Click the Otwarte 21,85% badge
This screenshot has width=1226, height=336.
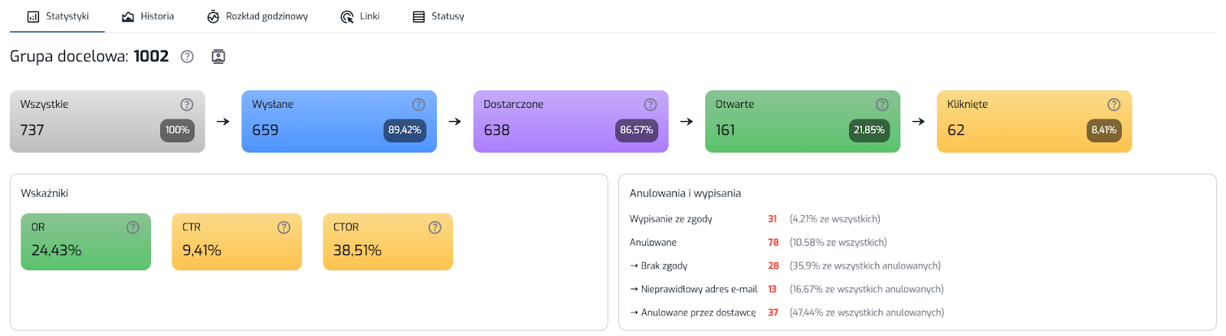pyautogui.click(x=869, y=130)
